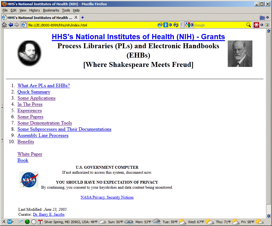Click the red asterisk toolbar icon
This screenshot has width=272, height=226.
click(x=256, y=25)
